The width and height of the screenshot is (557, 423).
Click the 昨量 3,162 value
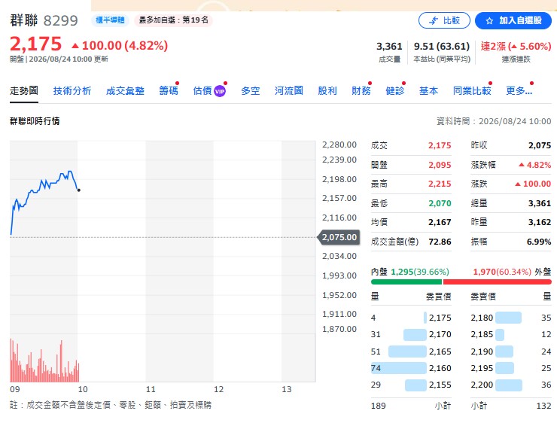pyautogui.click(x=540, y=222)
